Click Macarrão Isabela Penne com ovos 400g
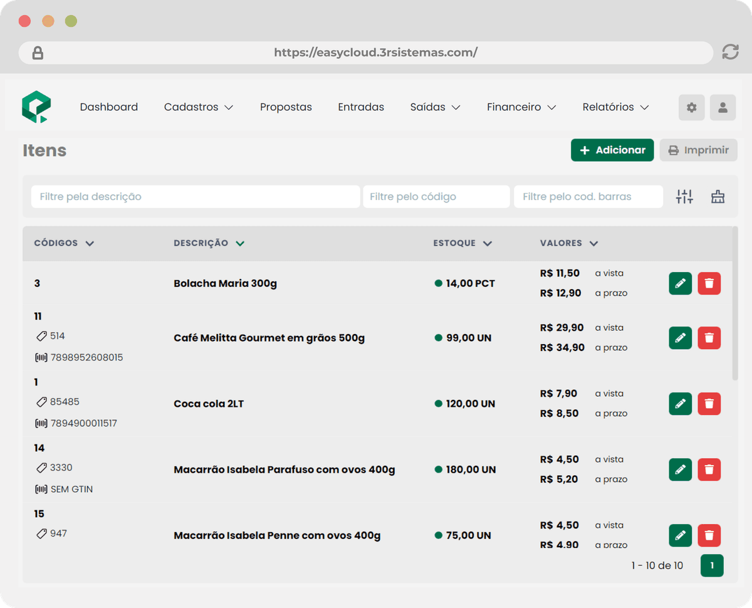 point(277,535)
